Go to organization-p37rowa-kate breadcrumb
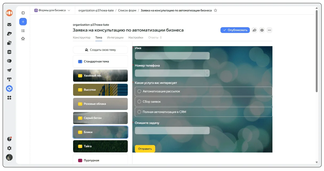Viewport: 324px width, 171px height. [96, 10]
